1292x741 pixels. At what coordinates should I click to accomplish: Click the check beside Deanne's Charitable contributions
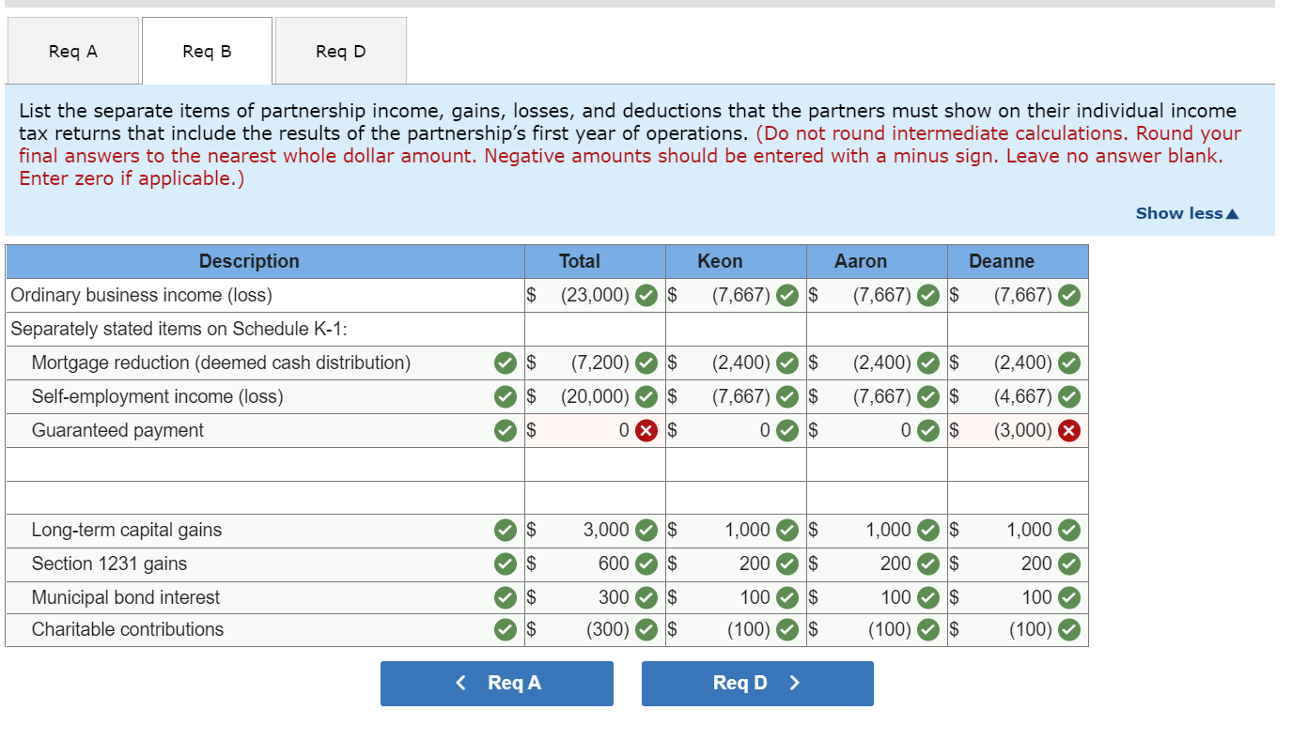[x=1068, y=630]
